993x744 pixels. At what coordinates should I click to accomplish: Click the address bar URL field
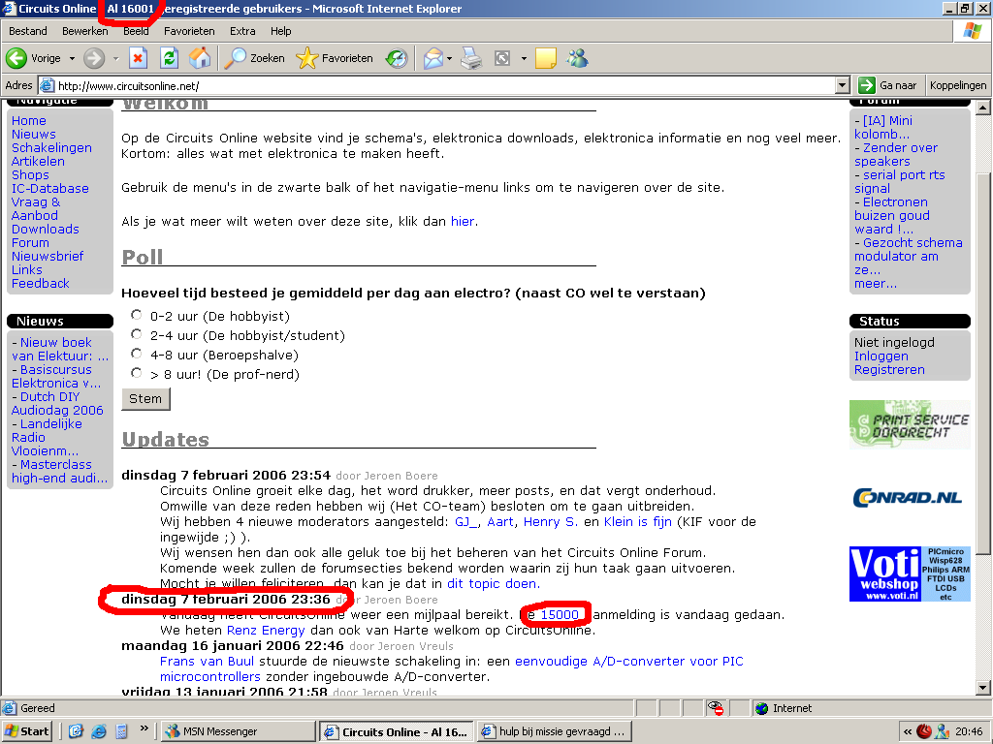click(436, 85)
